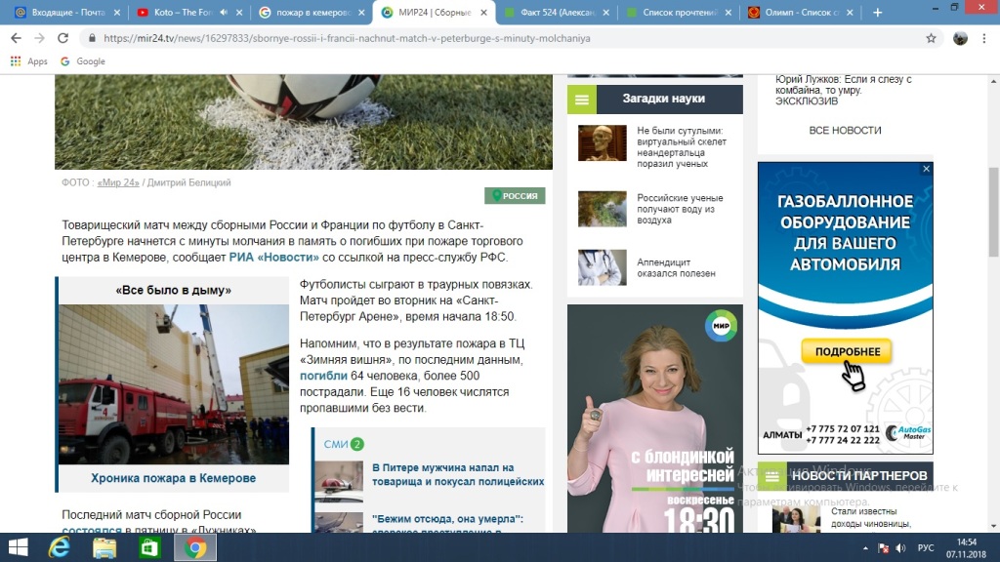The height and width of the screenshot is (562, 1000).
Task: Open «Мир 24» photo credit link
Action: pyautogui.click(x=118, y=182)
